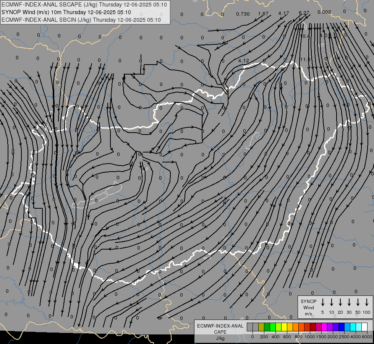Click the m/s unit in wind legend

tap(308, 314)
